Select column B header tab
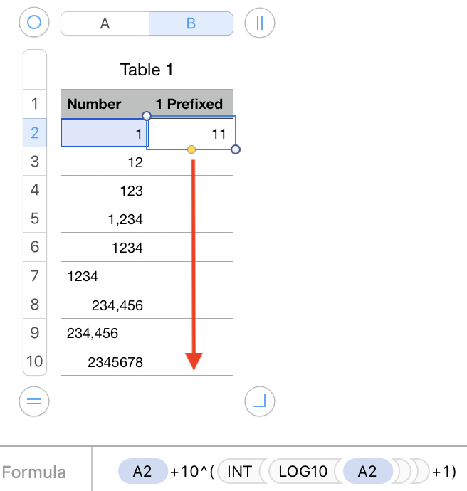467x491 pixels. [191, 23]
